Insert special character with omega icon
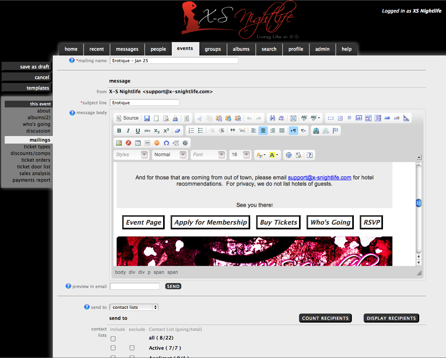The height and width of the screenshot is (358, 446). pos(166,143)
